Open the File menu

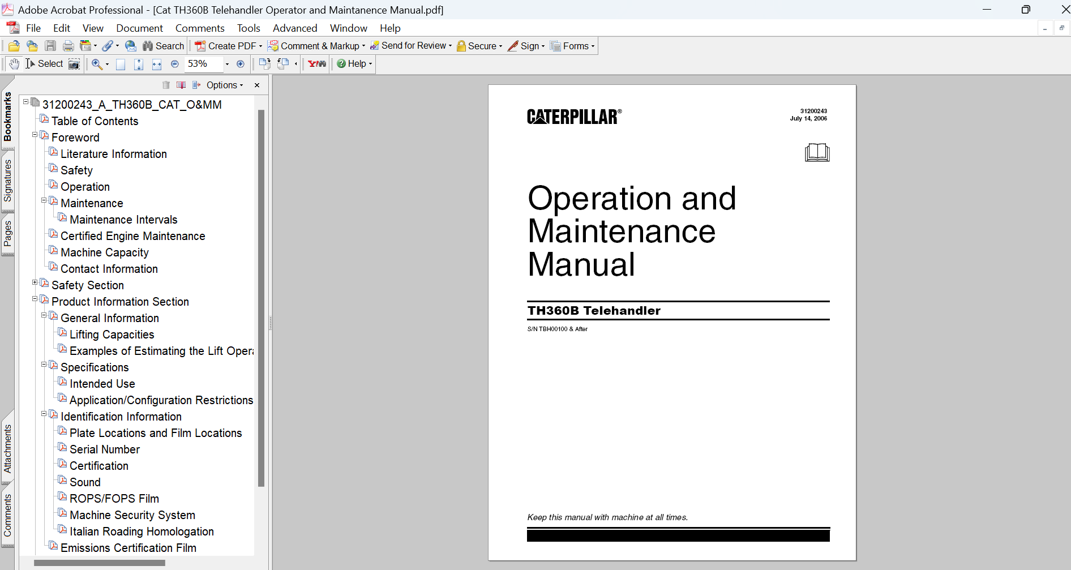pos(33,28)
